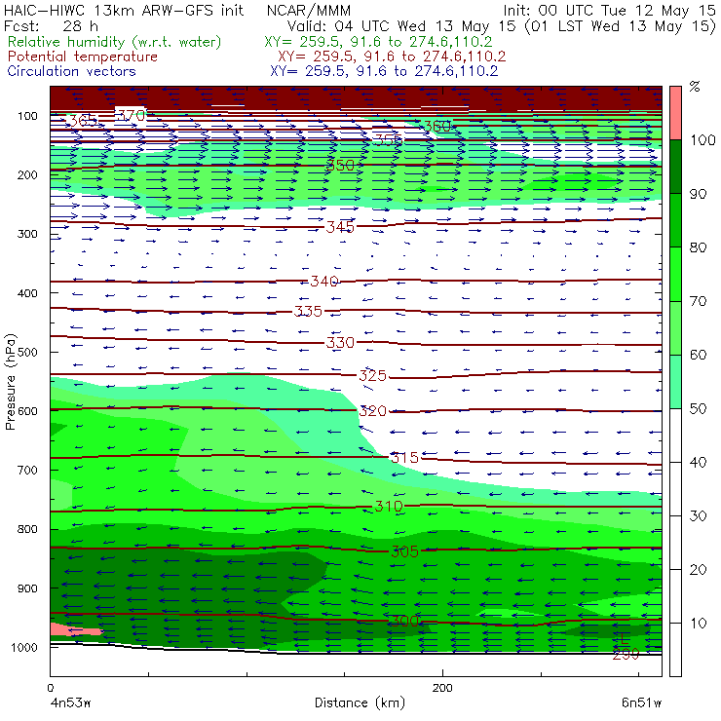Screen dimensions: 721x721
Task: Click the pink 100% humidity patch near surface
Action: pyautogui.click(x=74, y=629)
